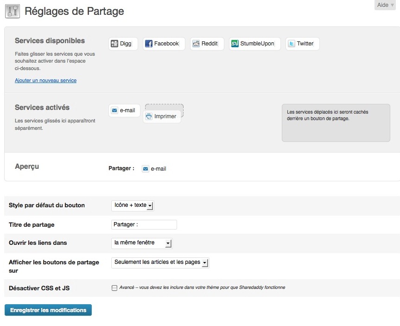This screenshot has width=400, height=326.
Task: Click the Reddit service icon
Action: coord(196,44)
